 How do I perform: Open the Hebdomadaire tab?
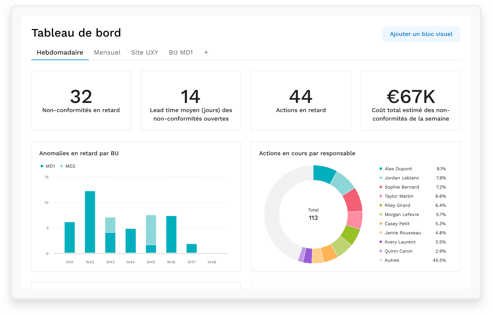click(60, 52)
